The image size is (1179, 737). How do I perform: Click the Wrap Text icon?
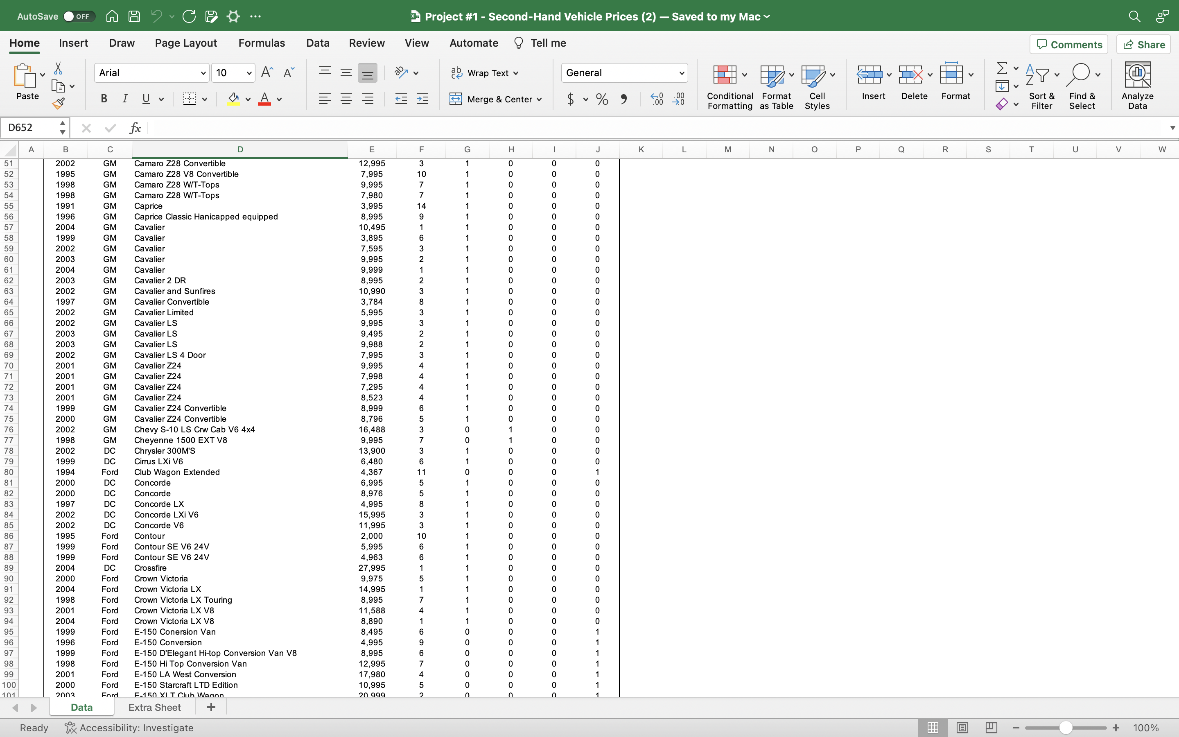point(456,72)
